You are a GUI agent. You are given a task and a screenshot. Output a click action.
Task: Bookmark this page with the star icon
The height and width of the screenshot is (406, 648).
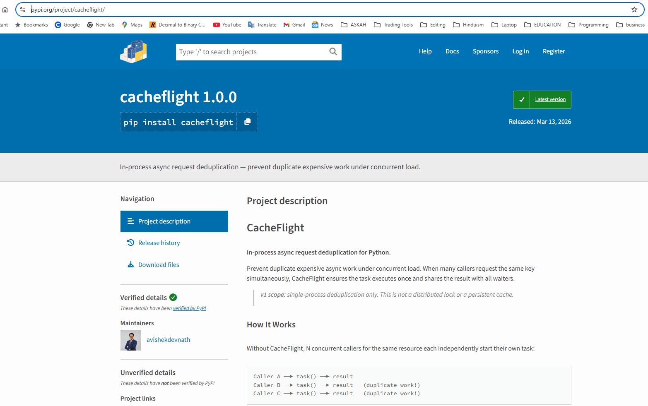point(634,9)
